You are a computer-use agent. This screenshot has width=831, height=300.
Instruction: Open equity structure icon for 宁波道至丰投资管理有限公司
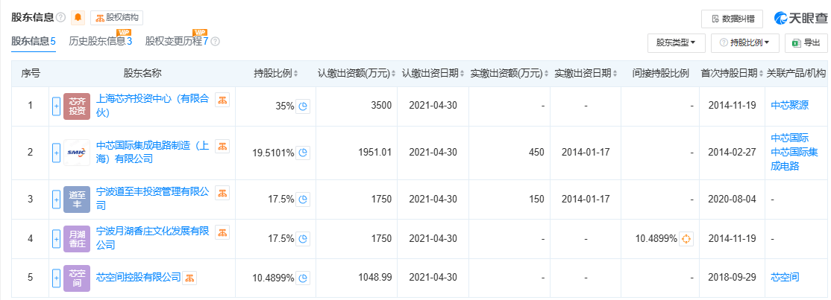222,193
